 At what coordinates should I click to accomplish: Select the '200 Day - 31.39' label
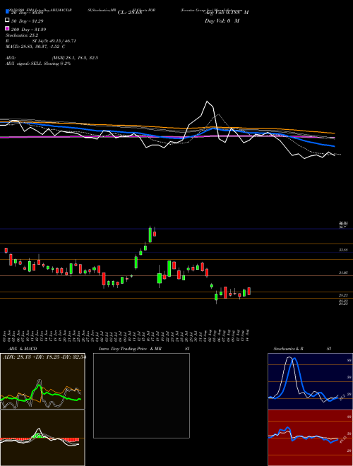[29, 30]
